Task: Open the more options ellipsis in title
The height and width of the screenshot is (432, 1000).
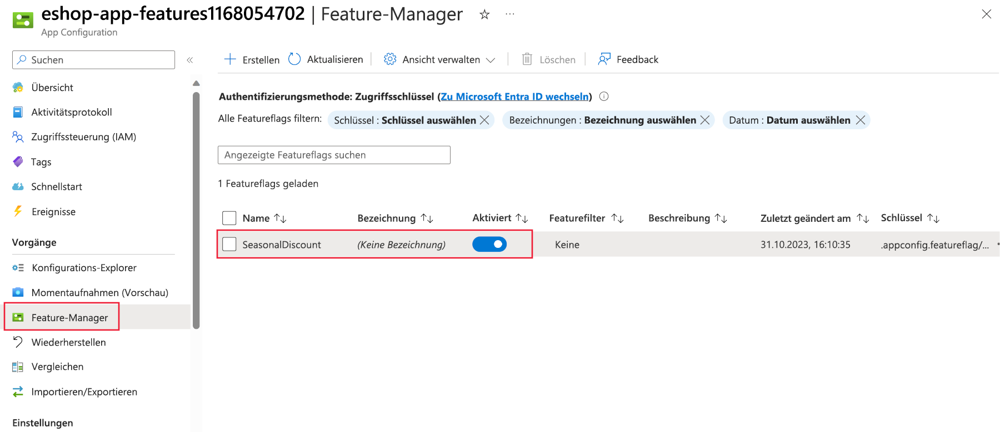Action: point(509,14)
